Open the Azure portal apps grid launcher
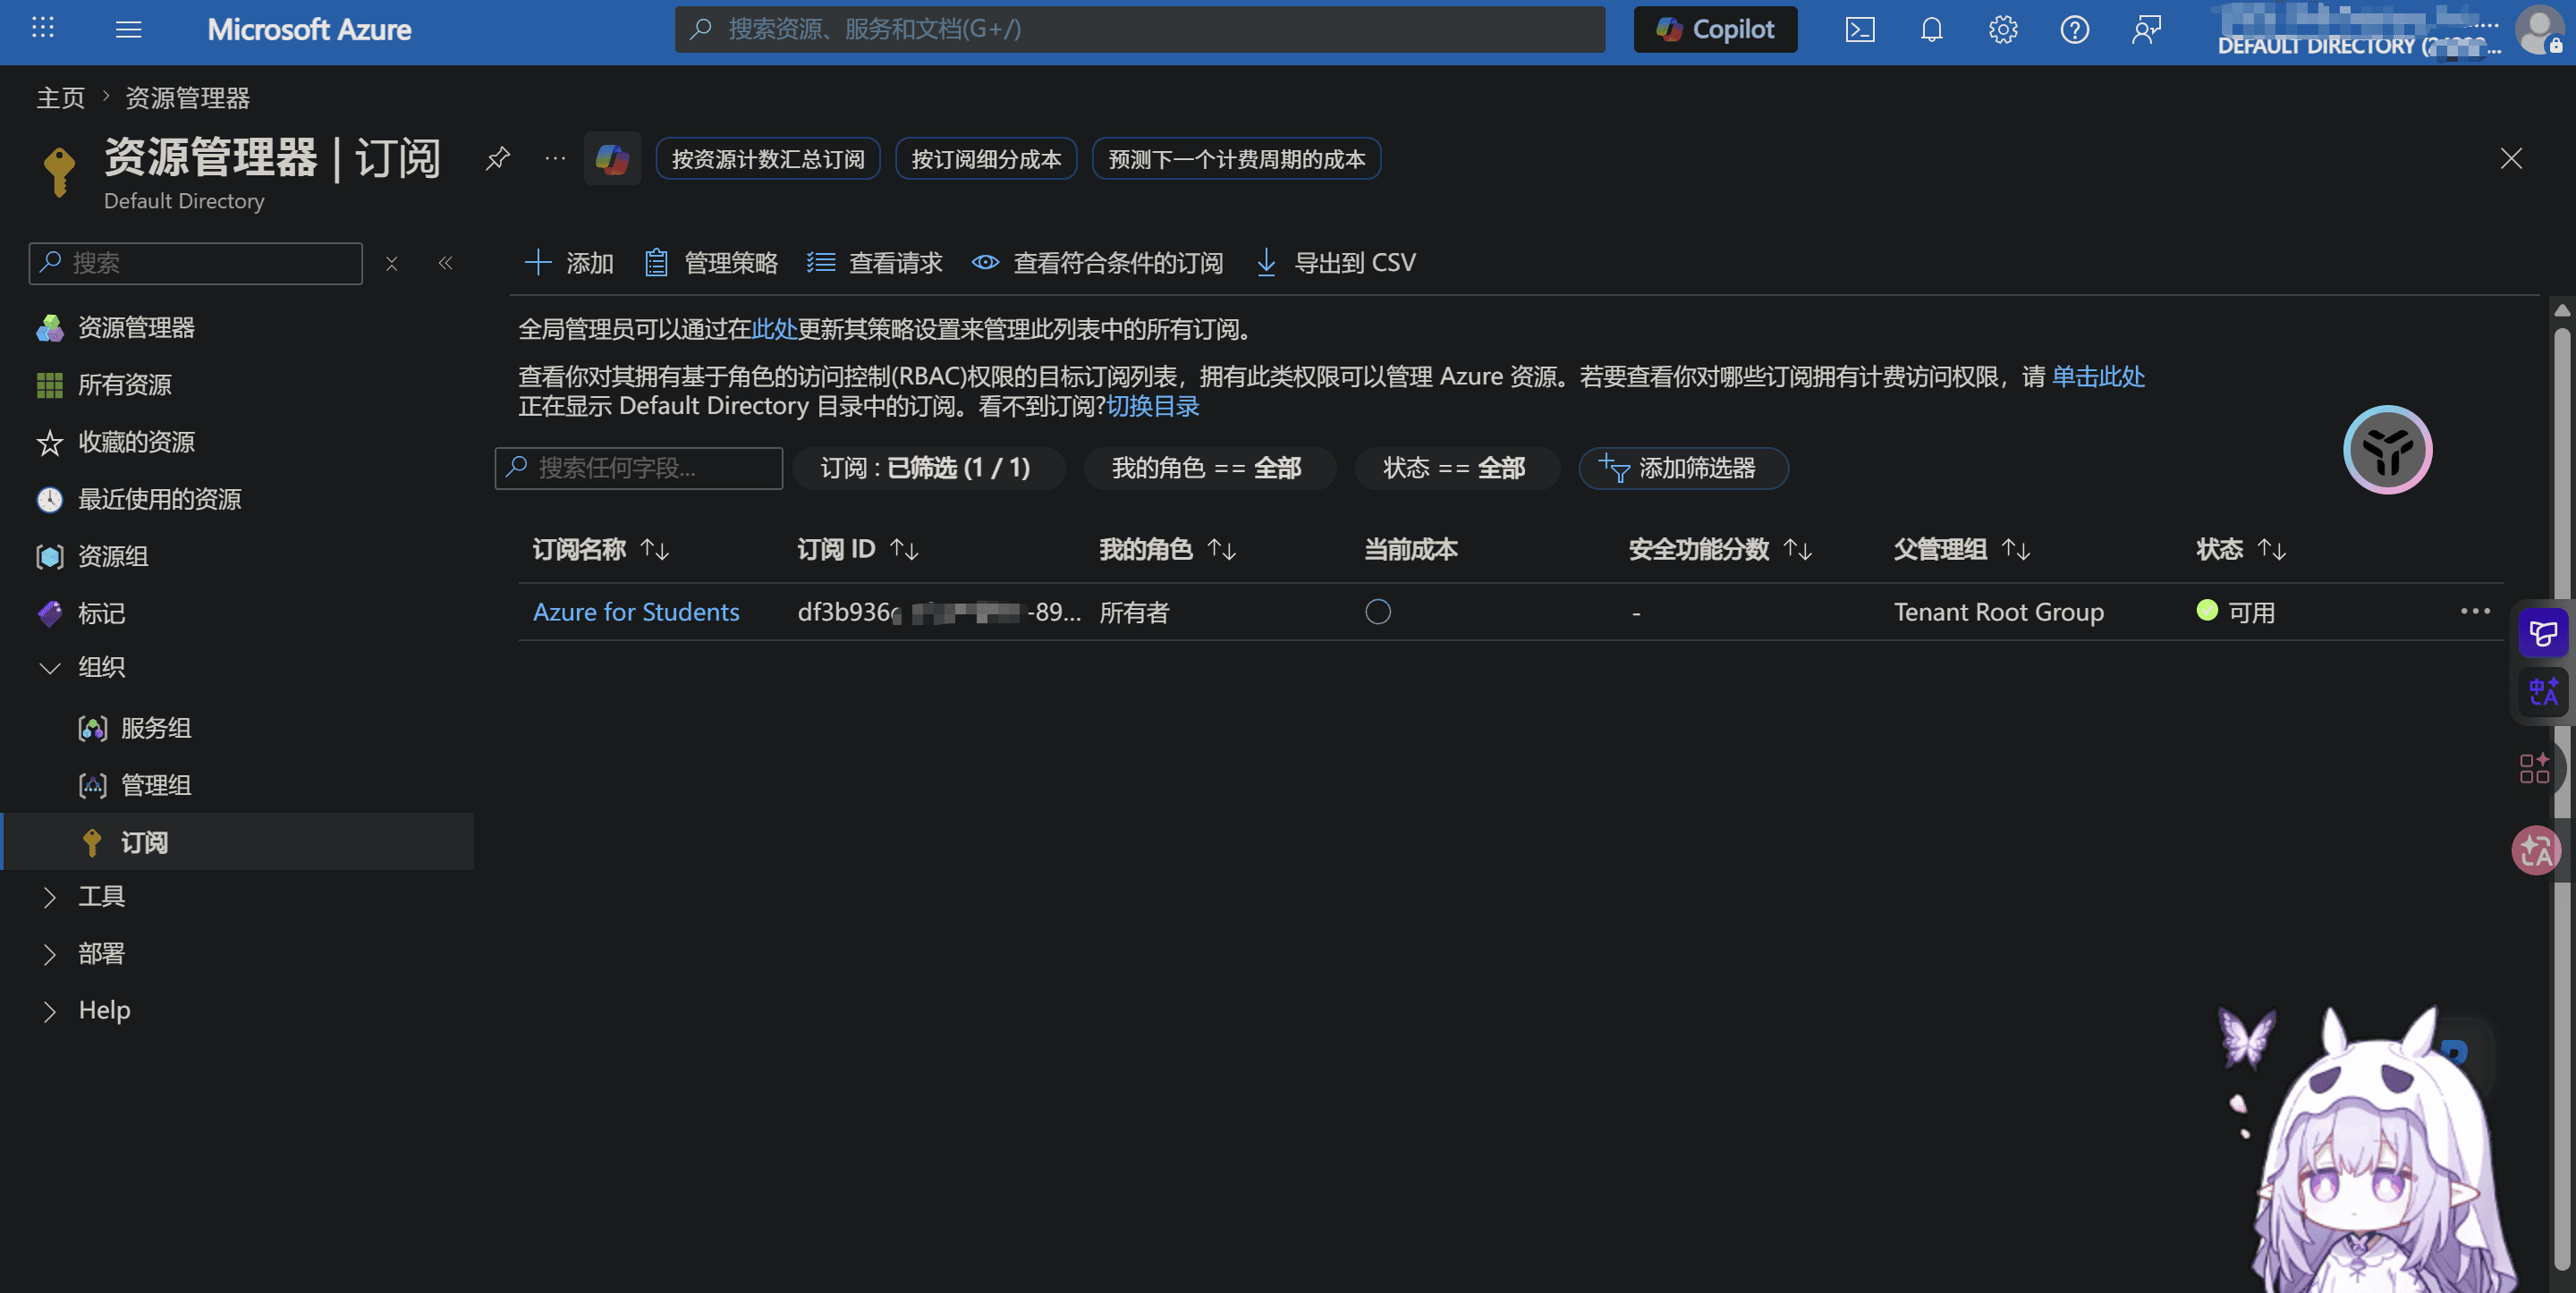The width and height of the screenshot is (2576, 1293). (43, 29)
